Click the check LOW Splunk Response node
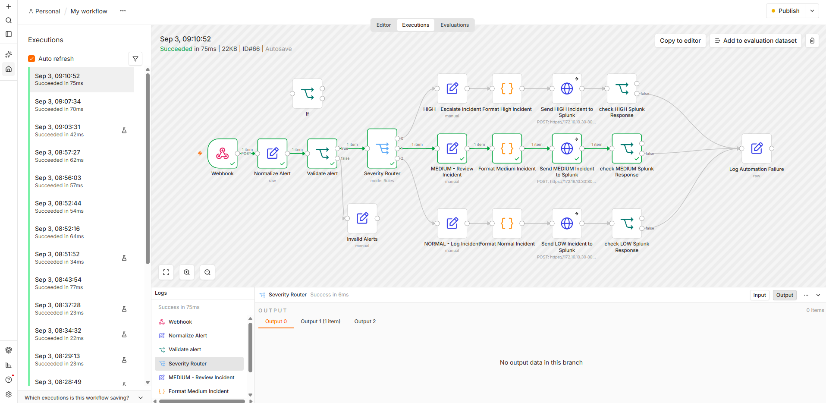Viewport: 826px width, 403px height. click(627, 224)
